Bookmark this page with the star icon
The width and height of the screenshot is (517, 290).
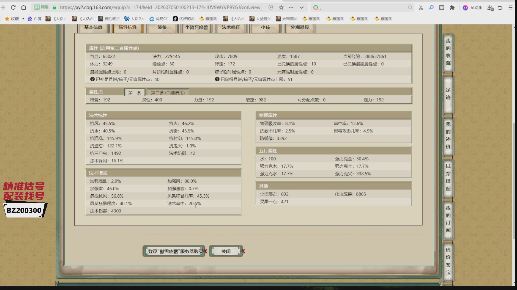(x=281, y=8)
